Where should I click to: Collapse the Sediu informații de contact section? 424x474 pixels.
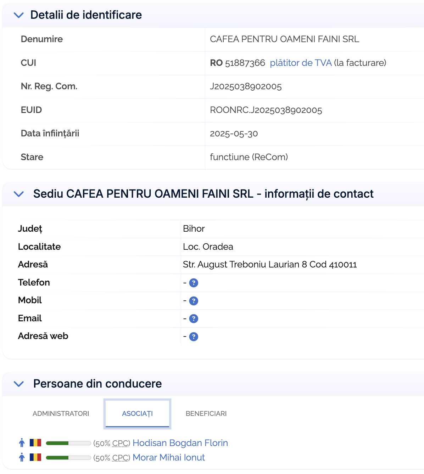[x=18, y=194]
